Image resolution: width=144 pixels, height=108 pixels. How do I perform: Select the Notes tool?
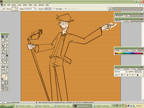pyautogui.click(x=3, y=68)
